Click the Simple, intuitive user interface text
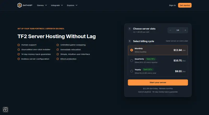209x115 pixels. (75, 54)
